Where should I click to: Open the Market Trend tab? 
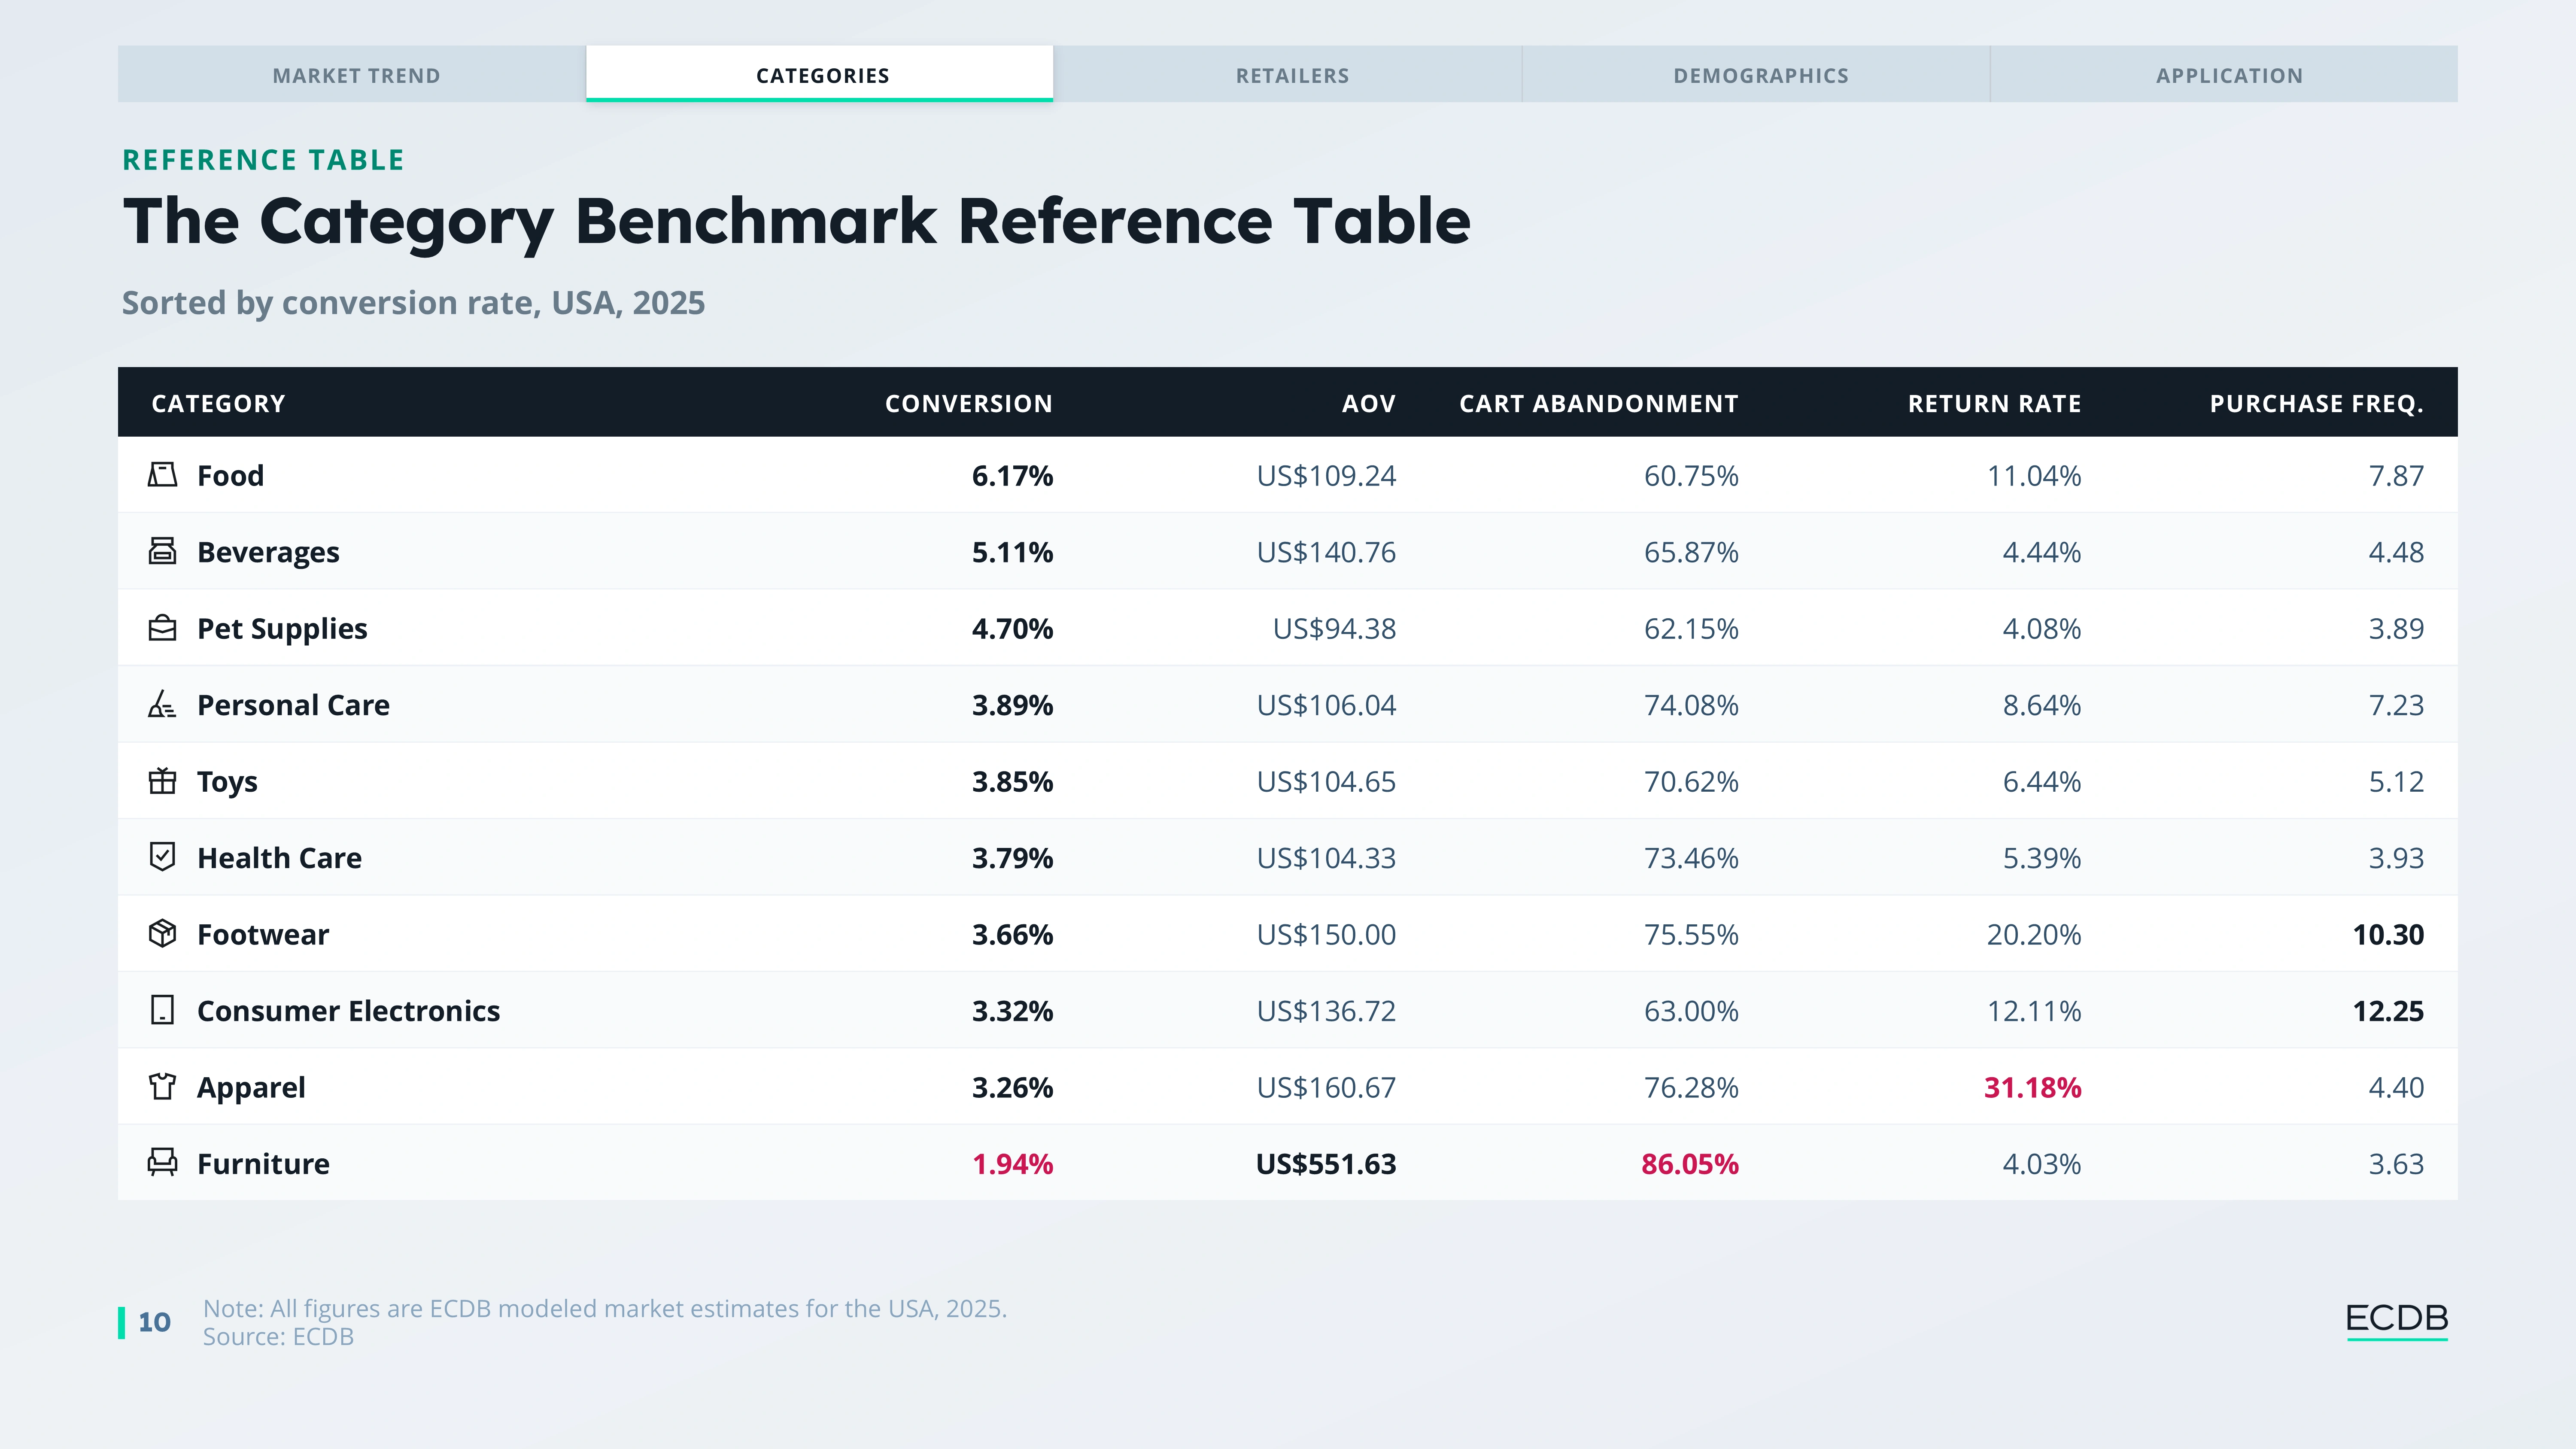click(x=352, y=74)
